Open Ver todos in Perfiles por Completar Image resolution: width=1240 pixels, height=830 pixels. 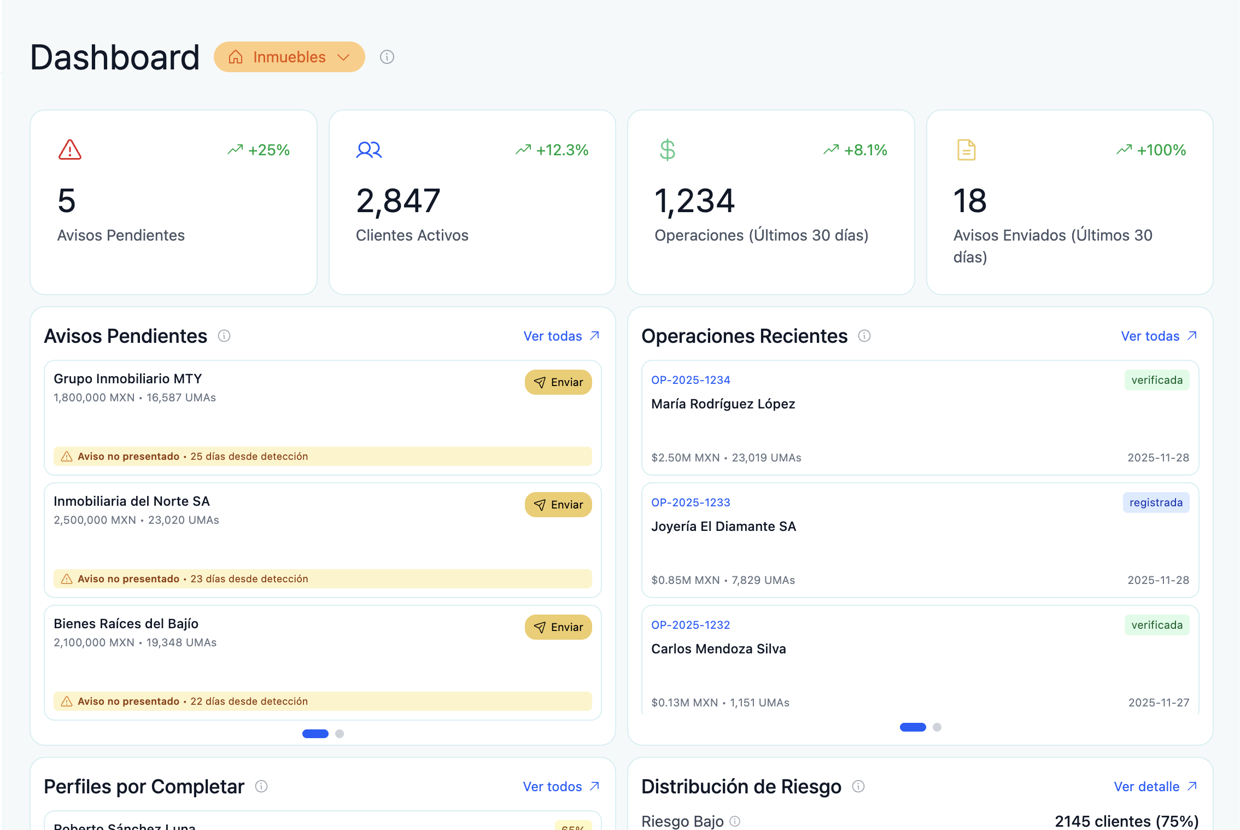point(561,786)
